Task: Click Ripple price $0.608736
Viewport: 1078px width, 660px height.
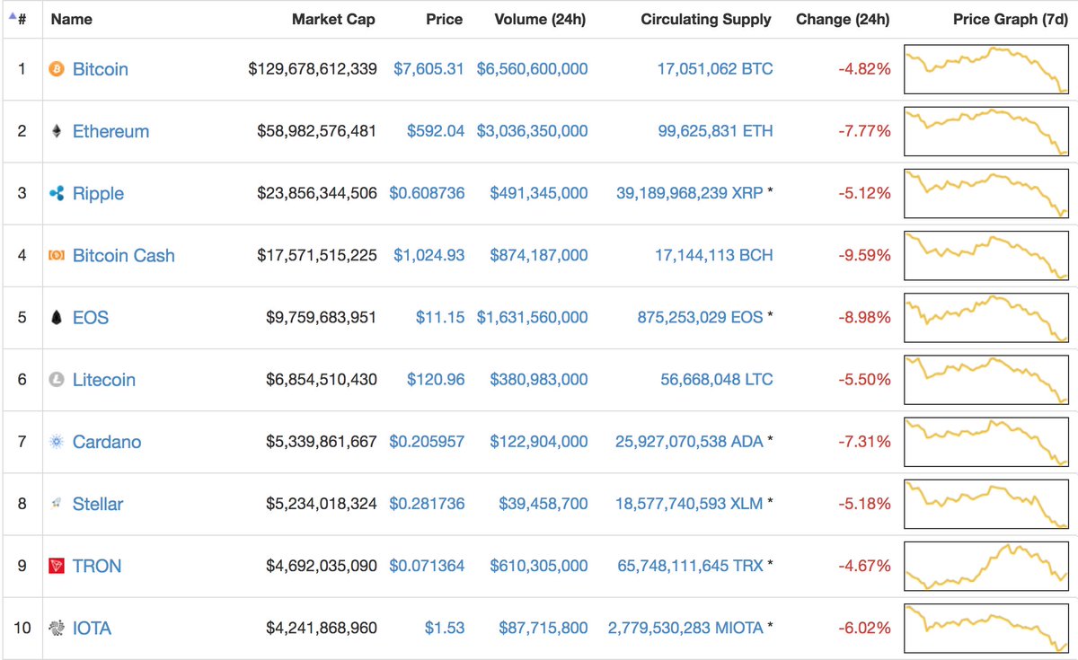Action: 427,193
